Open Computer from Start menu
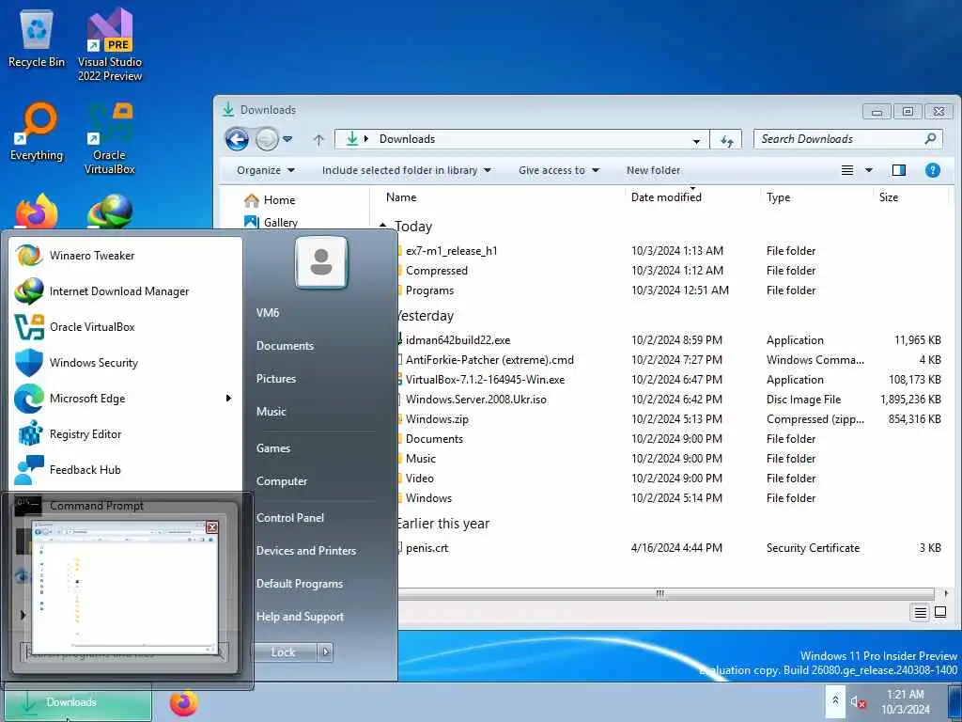This screenshot has width=962, height=722. tap(282, 481)
